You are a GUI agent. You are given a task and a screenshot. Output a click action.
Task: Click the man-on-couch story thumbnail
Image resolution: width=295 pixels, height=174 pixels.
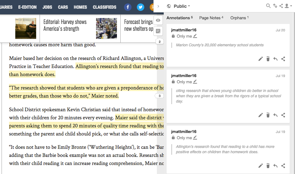(x=26, y=29)
